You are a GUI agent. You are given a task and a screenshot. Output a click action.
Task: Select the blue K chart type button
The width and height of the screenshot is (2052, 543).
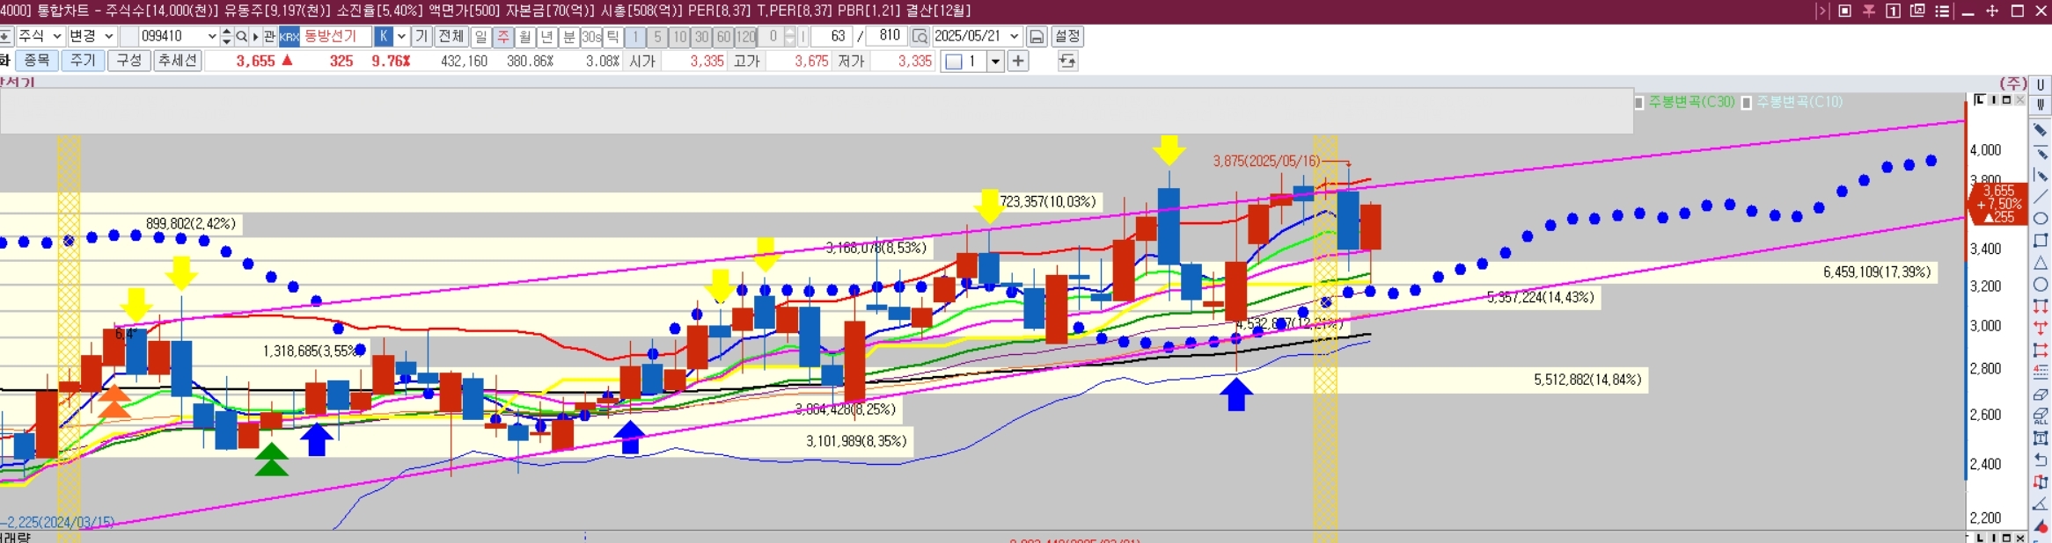[x=384, y=36]
